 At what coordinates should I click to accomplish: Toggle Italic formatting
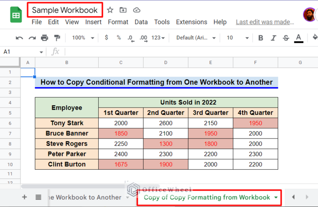pyautogui.click(x=273, y=38)
